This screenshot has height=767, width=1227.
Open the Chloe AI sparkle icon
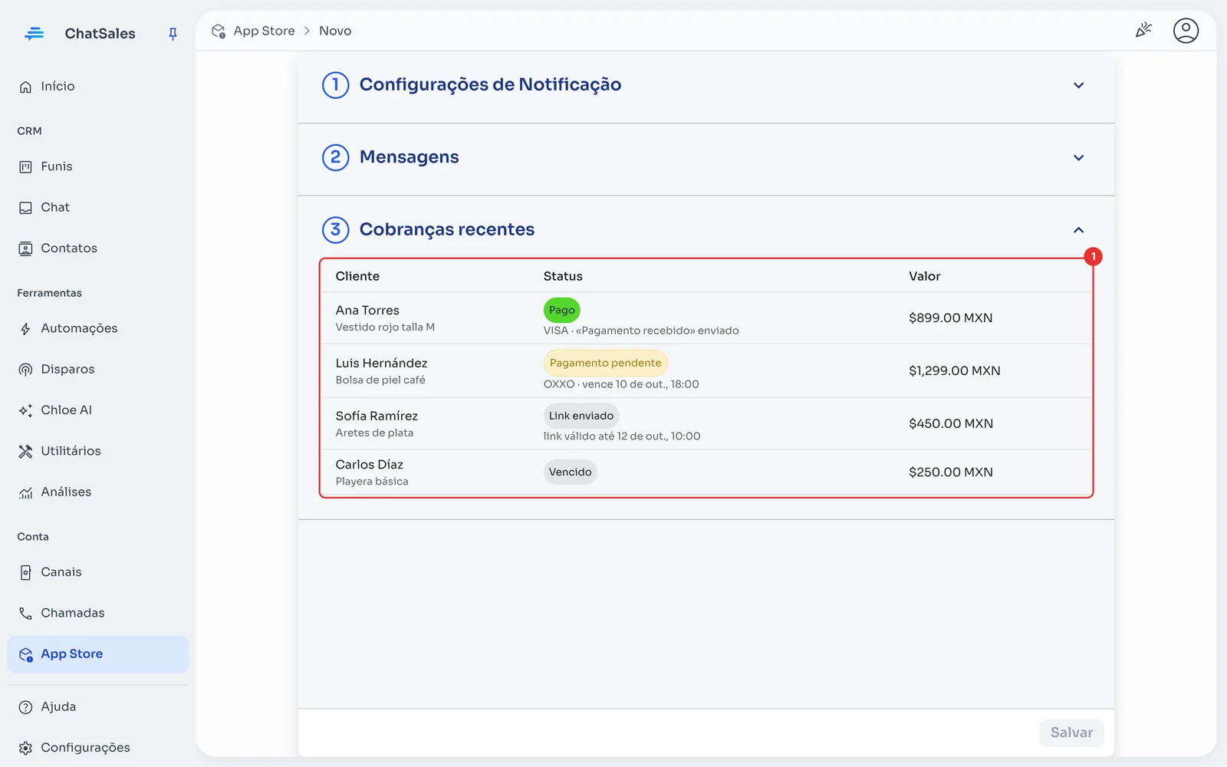pyautogui.click(x=25, y=410)
